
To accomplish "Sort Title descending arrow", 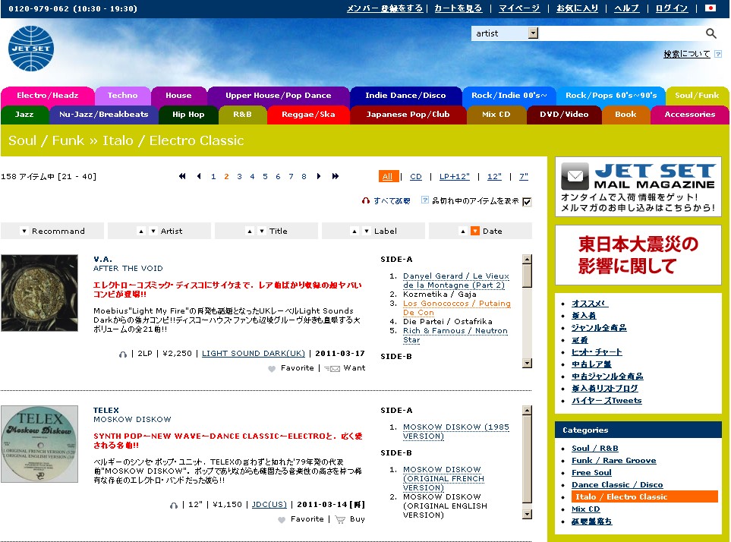I will click(x=262, y=232).
